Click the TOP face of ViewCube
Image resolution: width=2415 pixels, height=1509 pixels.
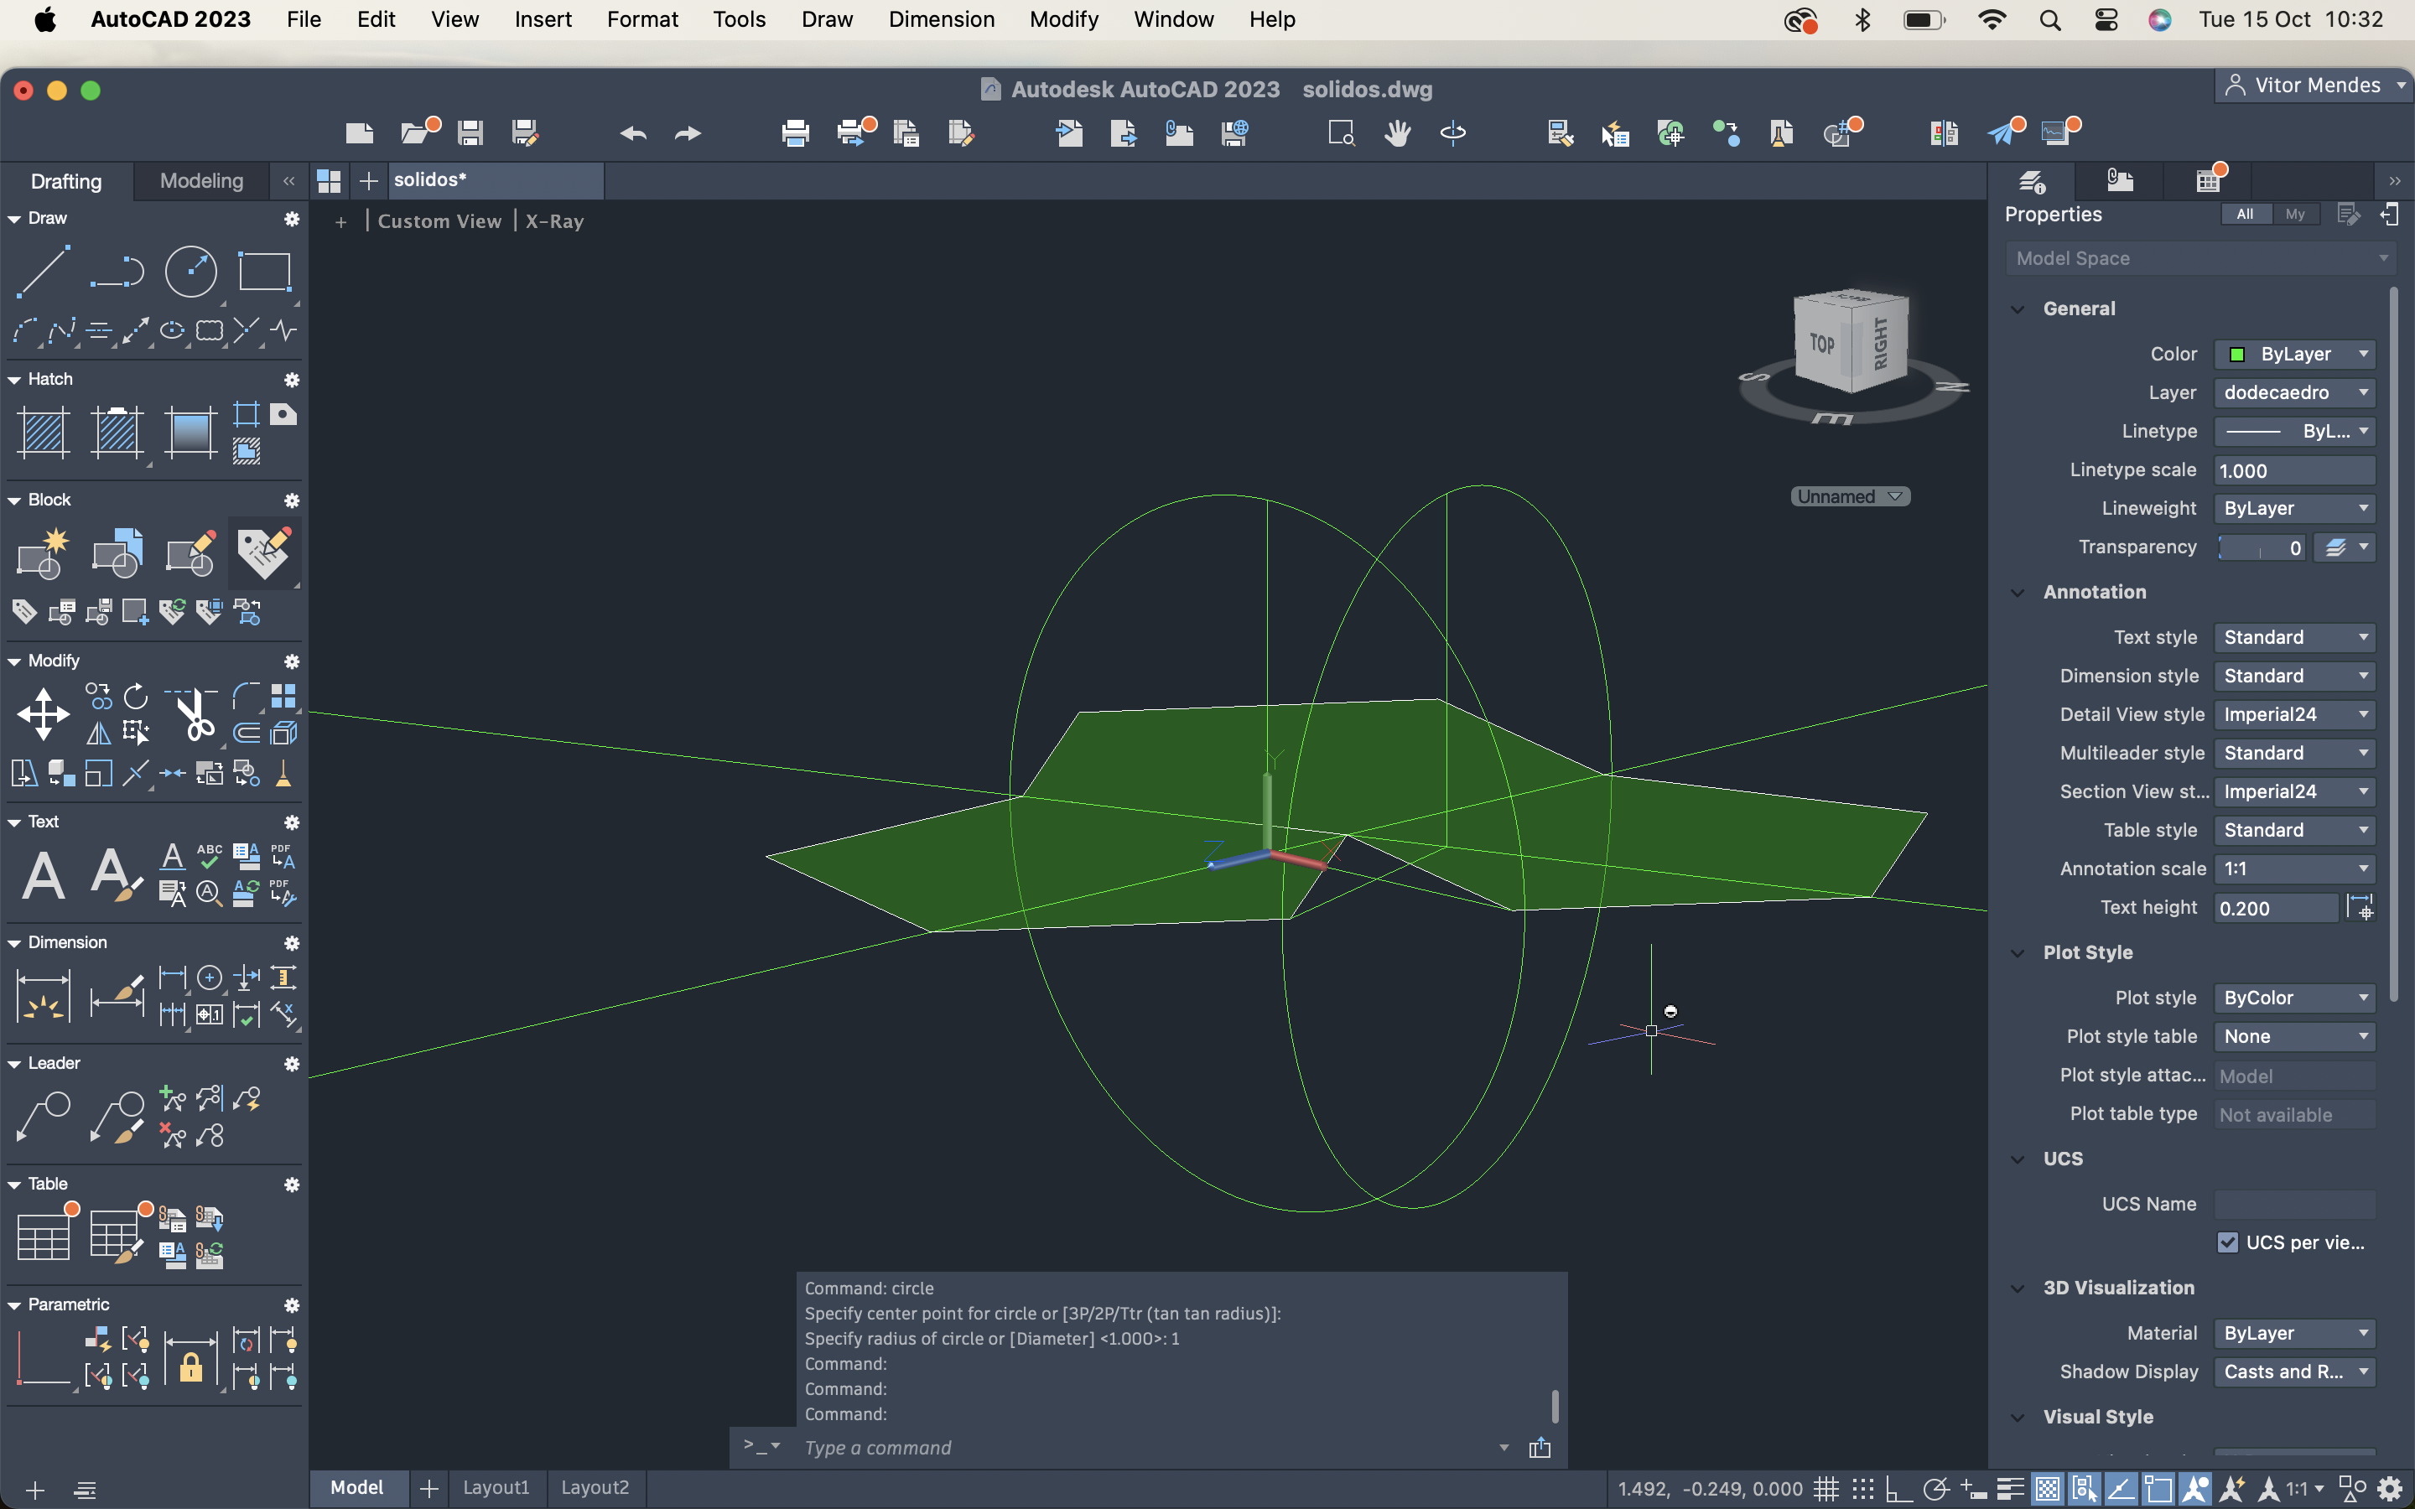(1822, 344)
